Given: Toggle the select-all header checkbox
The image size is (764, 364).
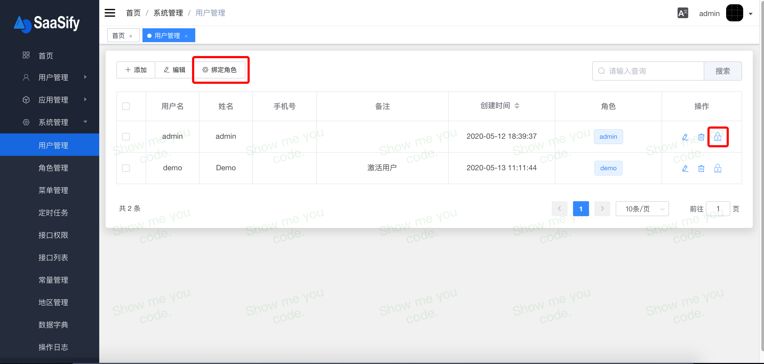Looking at the screenshot, I should tap(126, 106).
